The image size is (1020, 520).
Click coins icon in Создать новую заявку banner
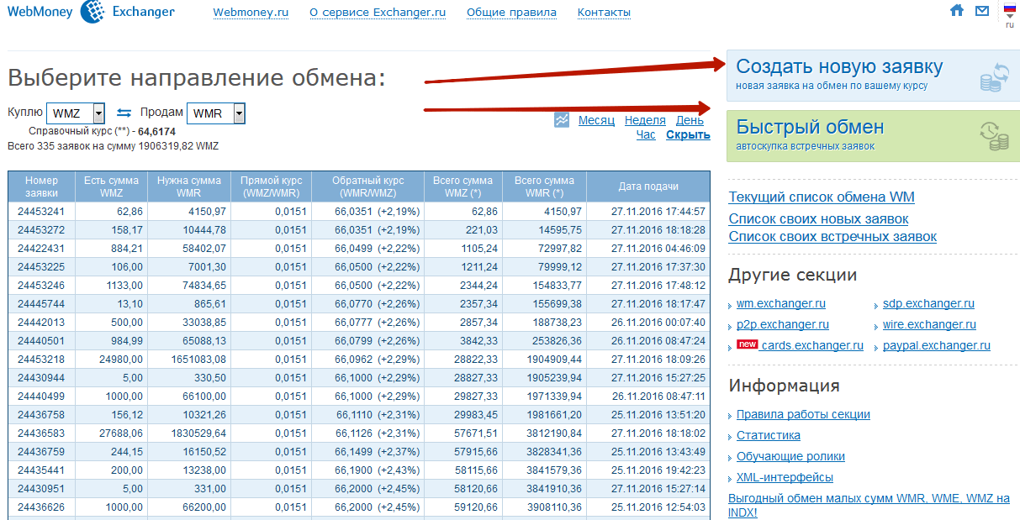tap(994, 76)
